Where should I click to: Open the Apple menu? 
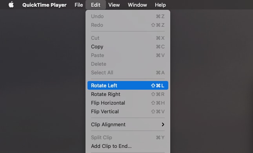(x=11, y=5)
